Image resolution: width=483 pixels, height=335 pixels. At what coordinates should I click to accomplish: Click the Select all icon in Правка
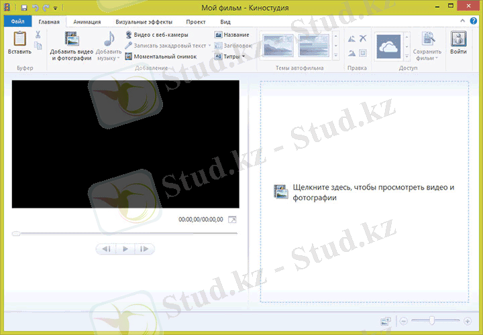[x=363, y=53]
